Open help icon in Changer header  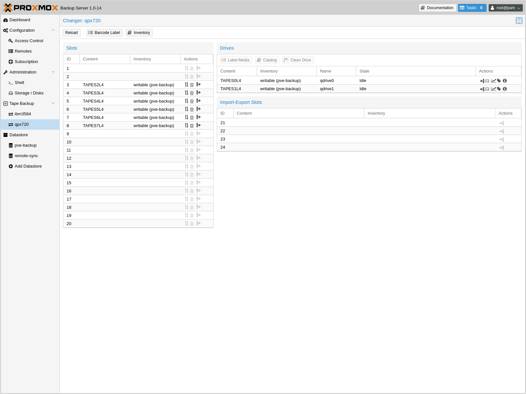click(519, 21)
